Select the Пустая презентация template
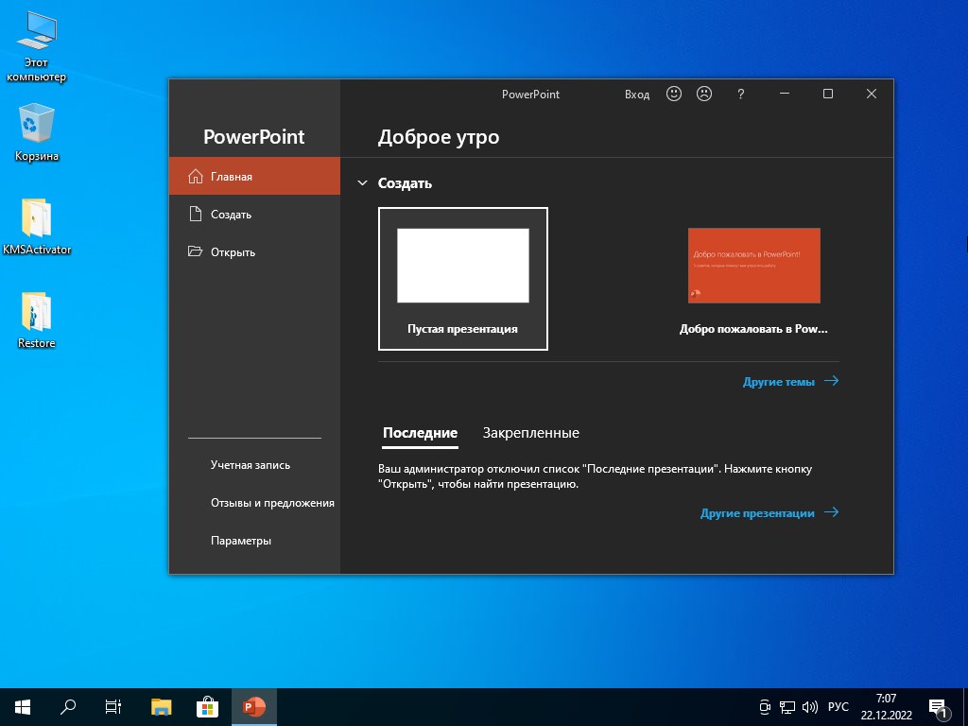The image size is (968, 726). [462, 278]
